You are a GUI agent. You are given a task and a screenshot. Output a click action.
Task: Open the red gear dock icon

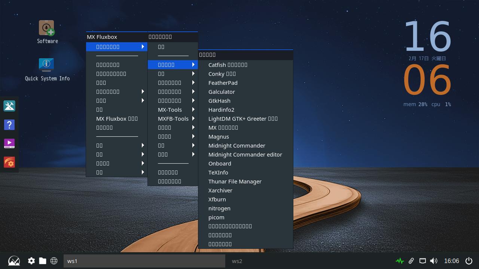click(9, 162)
